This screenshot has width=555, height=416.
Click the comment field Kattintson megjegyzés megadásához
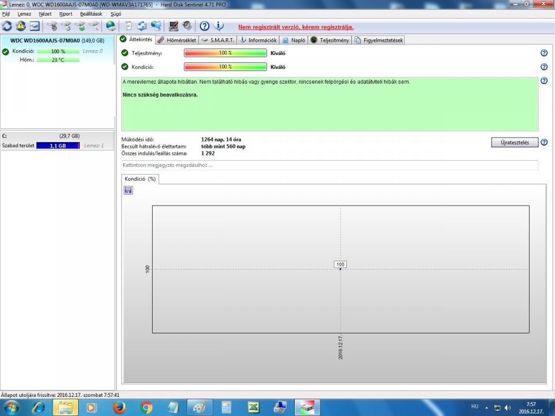[330, 165]
